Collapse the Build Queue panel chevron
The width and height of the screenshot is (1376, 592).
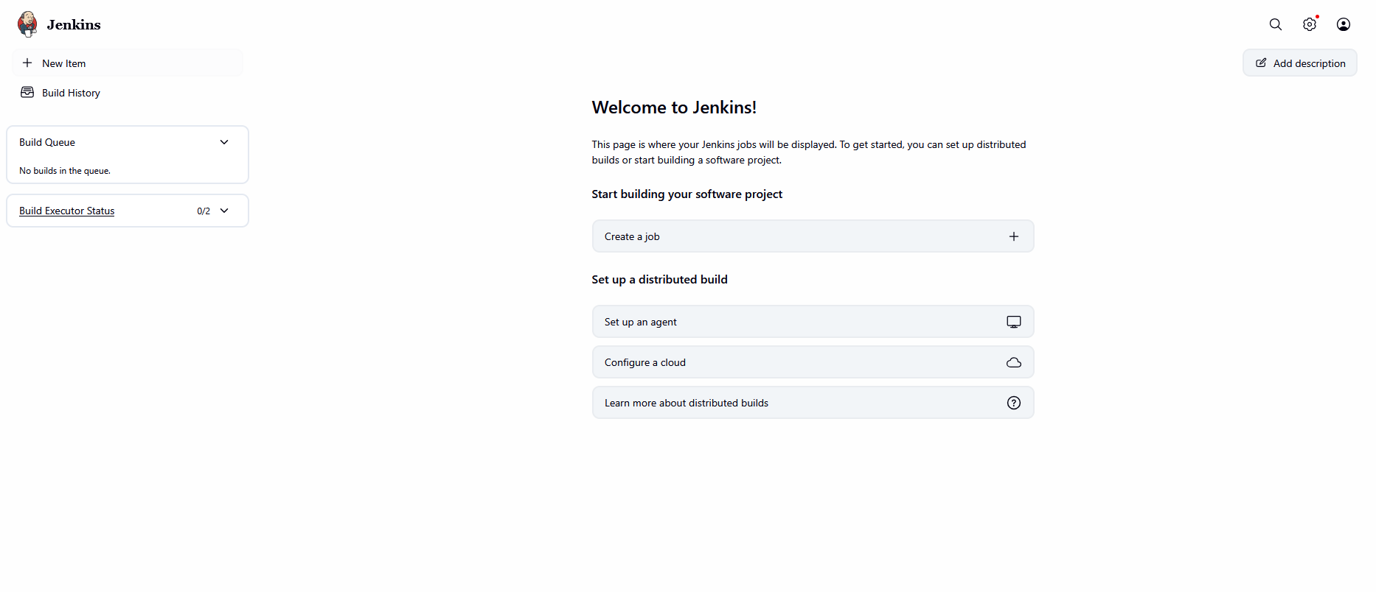click(x=224, y=142)
